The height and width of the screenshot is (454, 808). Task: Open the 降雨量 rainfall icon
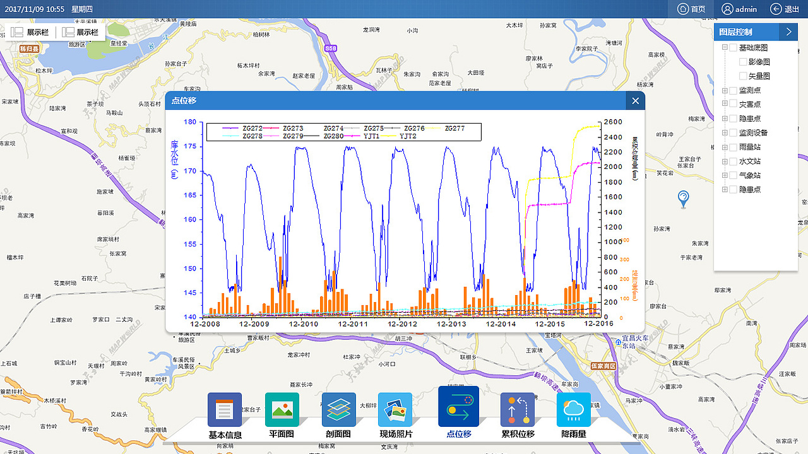tap(574, 410)
